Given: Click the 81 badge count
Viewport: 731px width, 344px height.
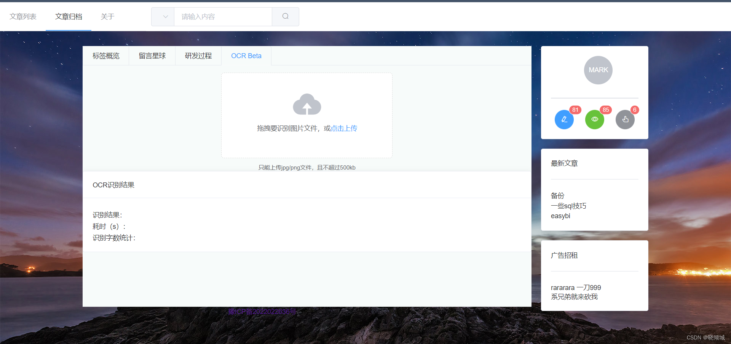Looking at the screenshot, I should pos(575,110).
